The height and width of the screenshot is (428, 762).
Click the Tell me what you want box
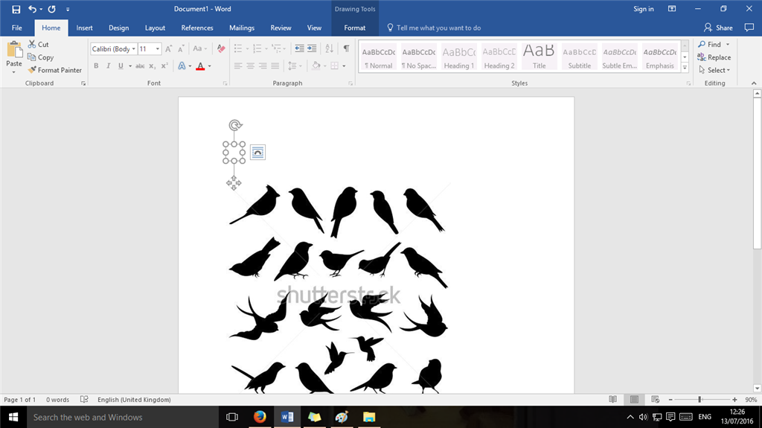pos(434,28)
